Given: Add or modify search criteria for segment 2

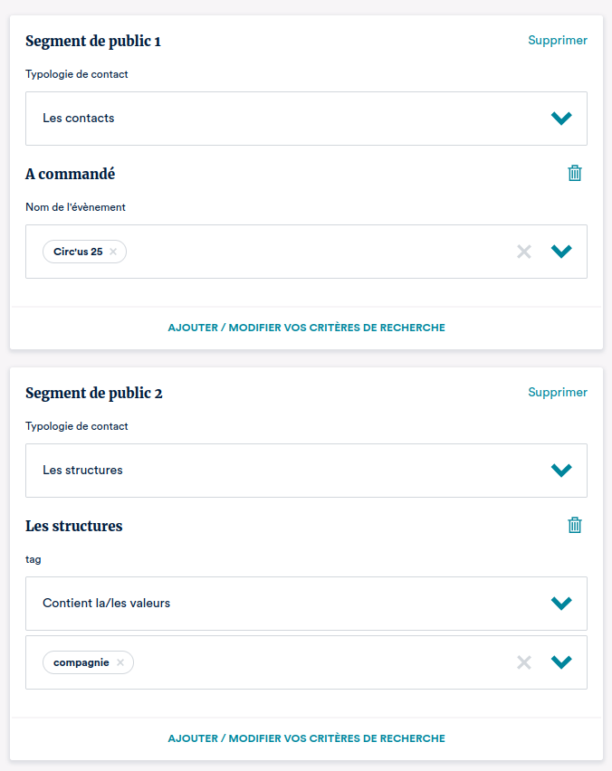Looking at the screenshot, I should [x=306, y=738].
